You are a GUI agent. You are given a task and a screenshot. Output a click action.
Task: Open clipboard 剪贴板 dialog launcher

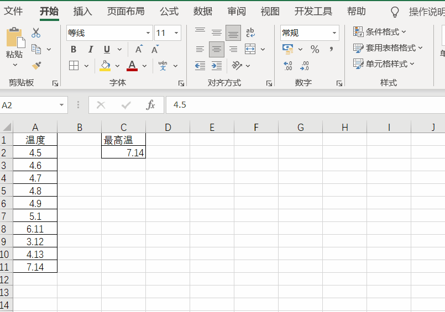tap(55, 83)
